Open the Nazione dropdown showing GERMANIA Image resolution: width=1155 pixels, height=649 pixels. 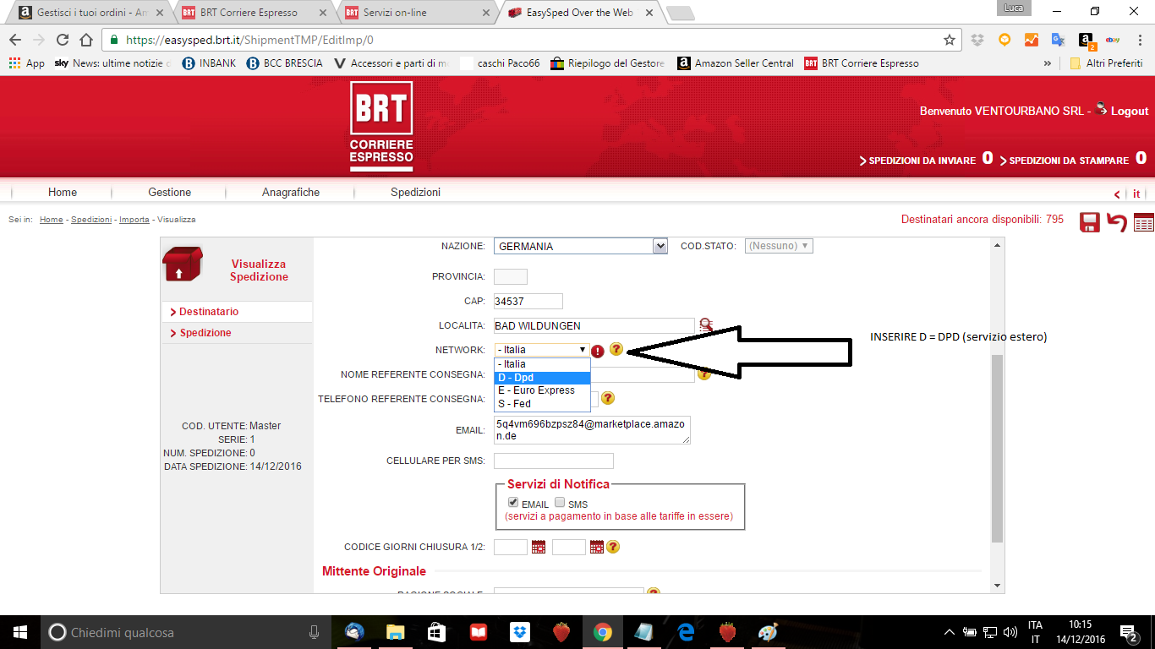pyautogui.click(x=581, y=246)
